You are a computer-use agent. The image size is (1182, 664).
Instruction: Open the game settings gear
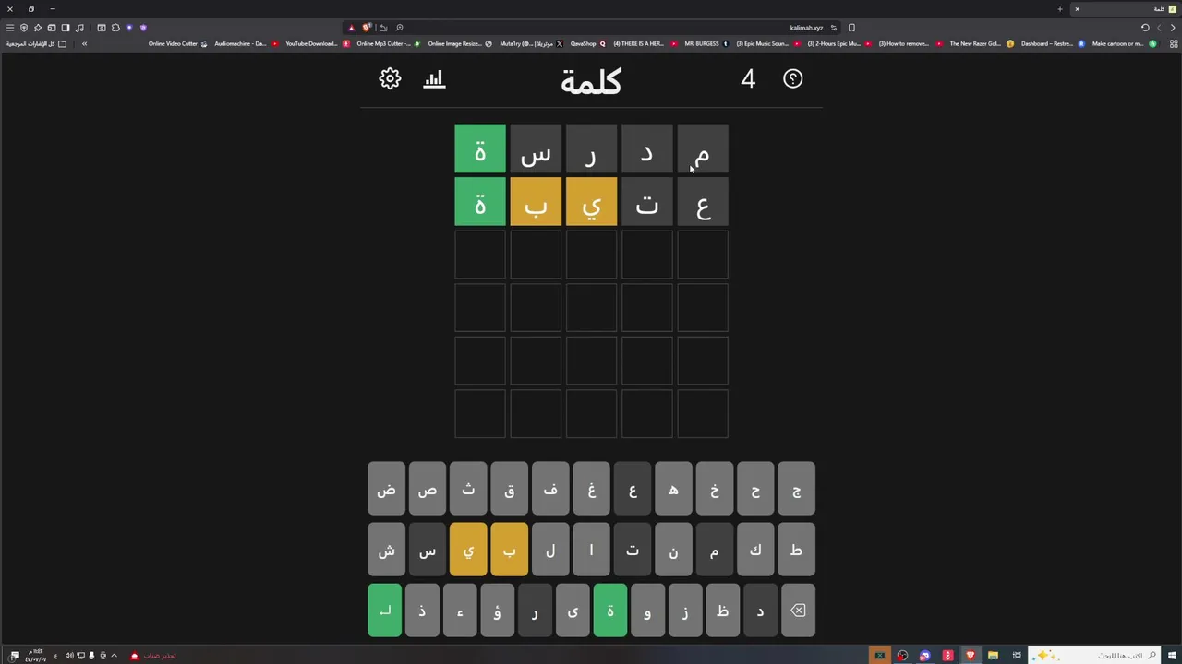[390, 79]
